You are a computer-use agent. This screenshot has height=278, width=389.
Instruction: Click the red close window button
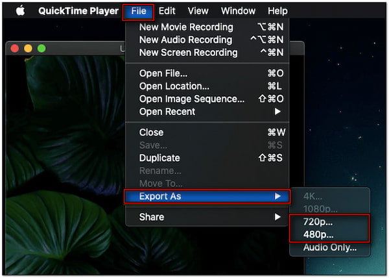click(x=15, y=48)
